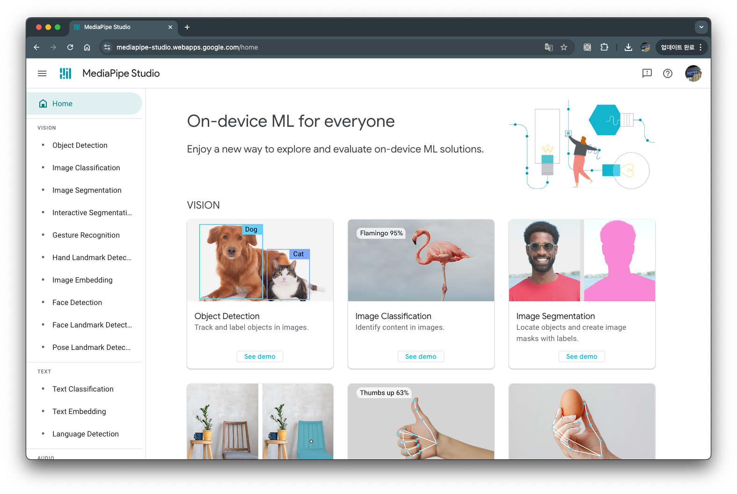
Task: Click the "On-device ML for everyone" heading
Action: [x=291, y=121]
